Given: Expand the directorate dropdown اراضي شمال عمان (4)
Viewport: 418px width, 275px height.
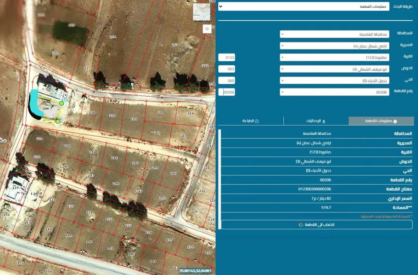Looking at the screenshot, I should tap(334, 46).
